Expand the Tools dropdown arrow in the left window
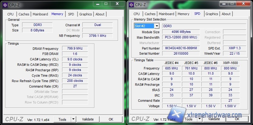 [73, 119]
